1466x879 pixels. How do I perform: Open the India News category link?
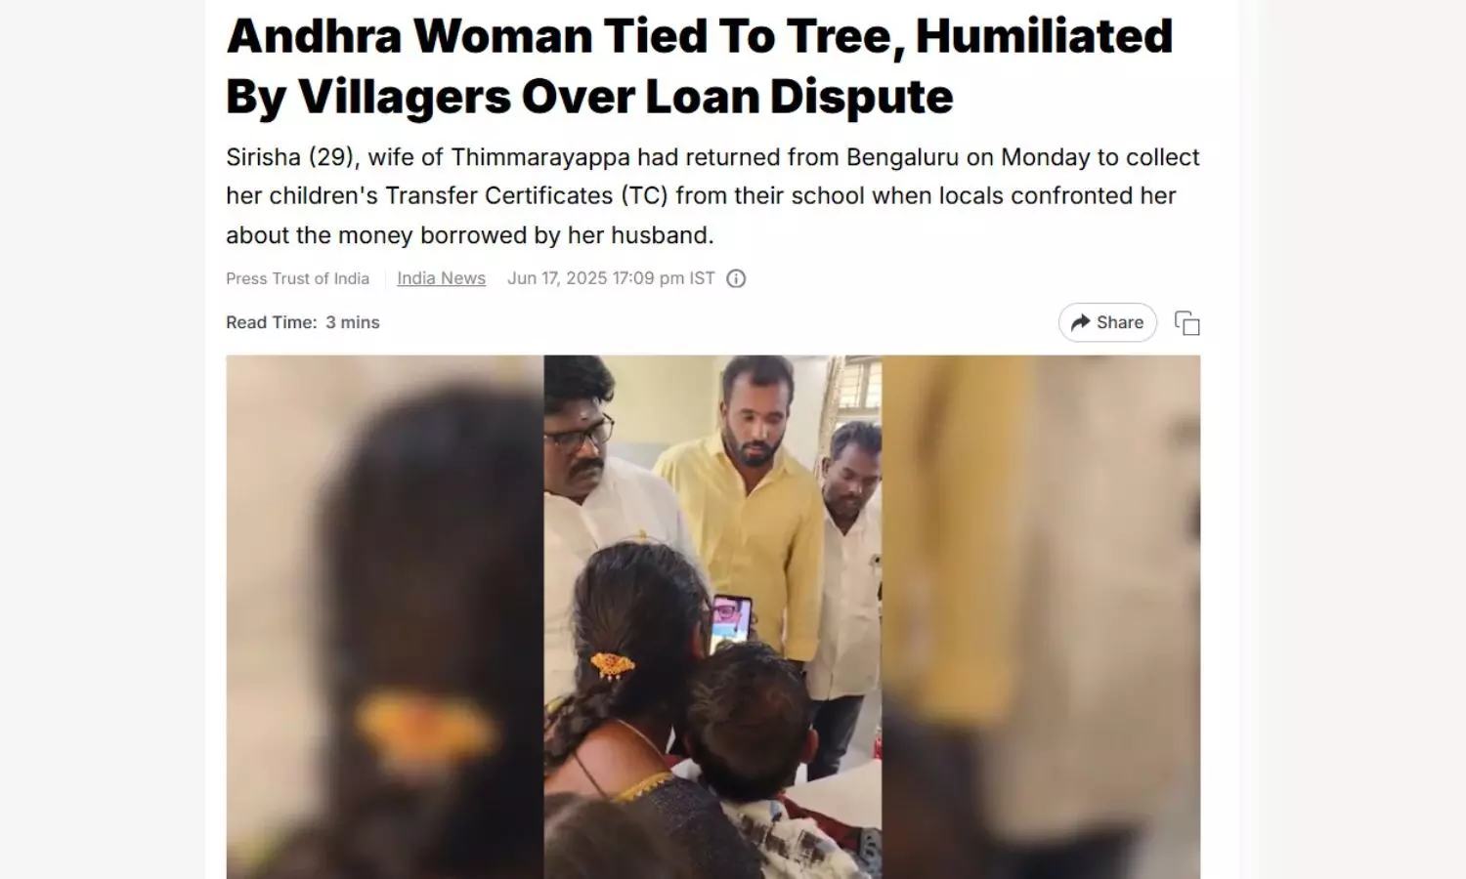coord(441,278)
